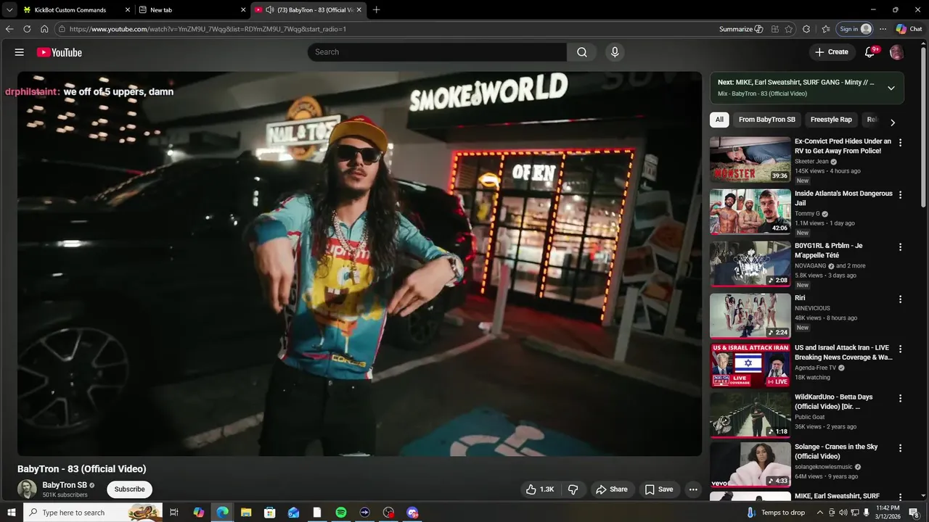Click the BabyTron SB channel avatar
The width and height of the screenshot is (929, 522).
(x=27, y=489)
